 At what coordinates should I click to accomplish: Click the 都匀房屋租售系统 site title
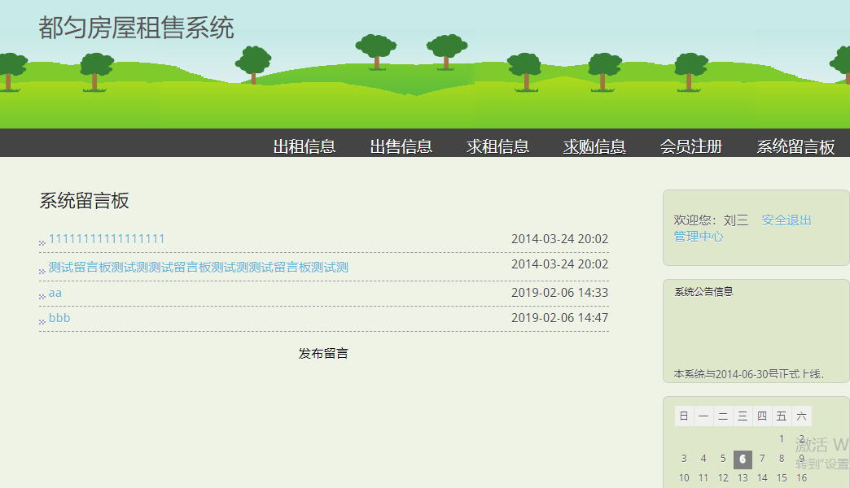[x=136, y=28]
